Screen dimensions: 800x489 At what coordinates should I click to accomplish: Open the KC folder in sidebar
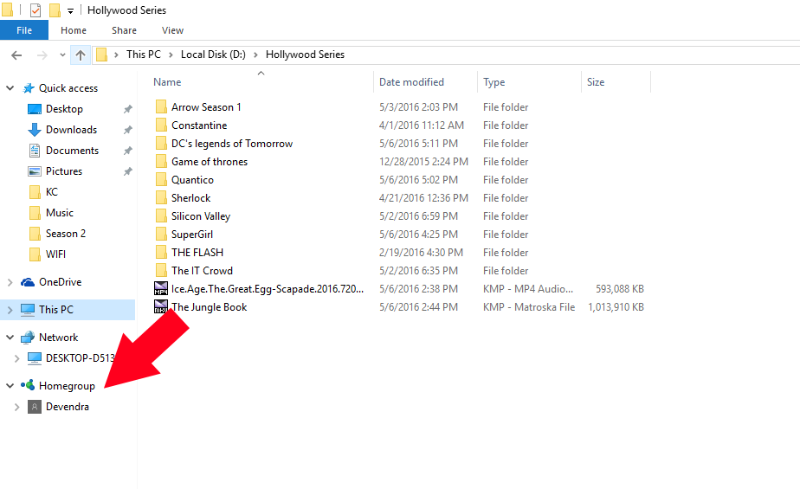[x=52, y=192]
